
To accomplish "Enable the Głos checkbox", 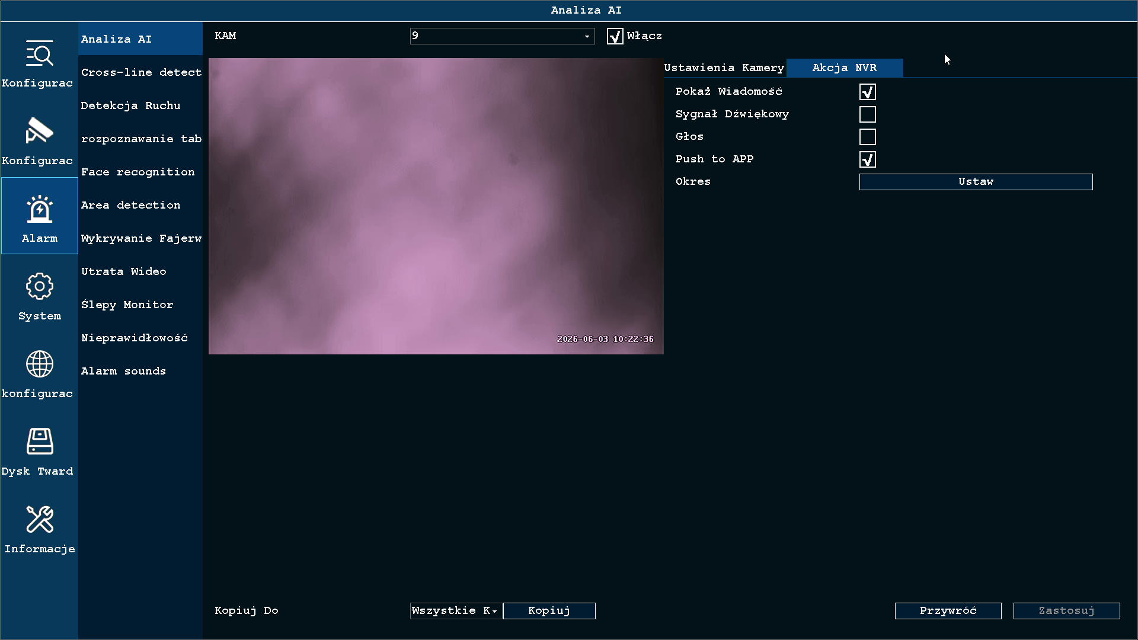I will point(867,137).
